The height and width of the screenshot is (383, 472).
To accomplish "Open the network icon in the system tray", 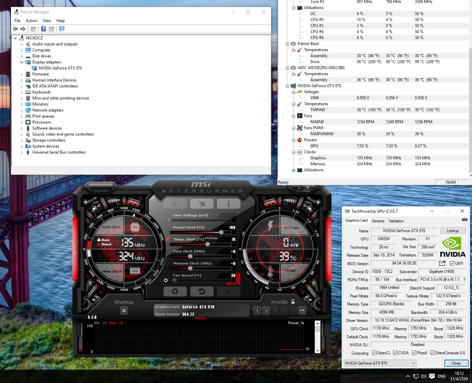I will point(416,376).
